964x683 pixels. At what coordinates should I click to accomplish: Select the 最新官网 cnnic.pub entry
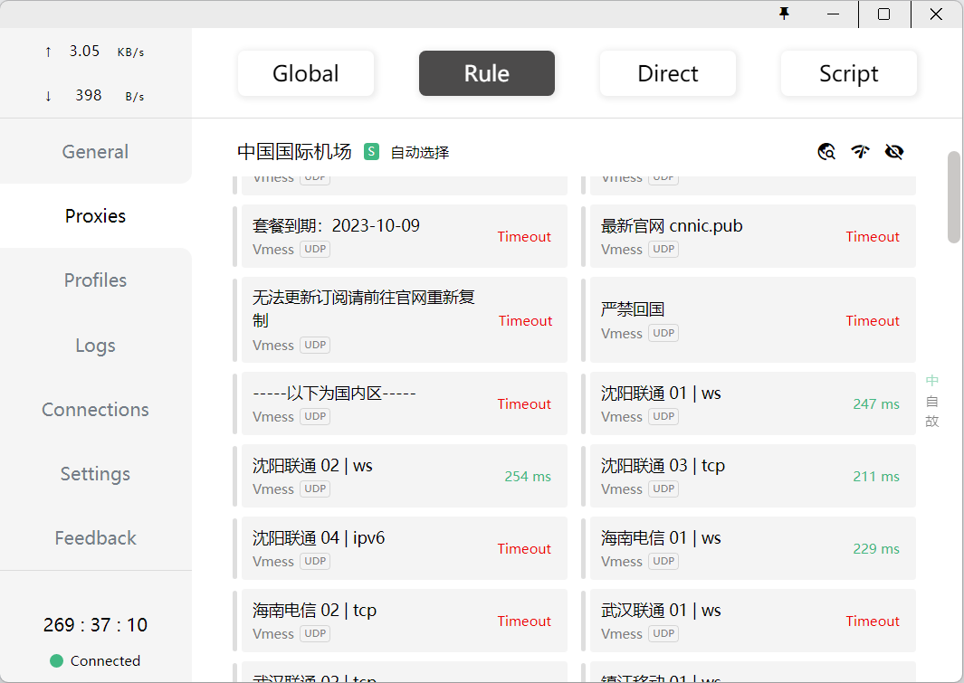[753, 236]
